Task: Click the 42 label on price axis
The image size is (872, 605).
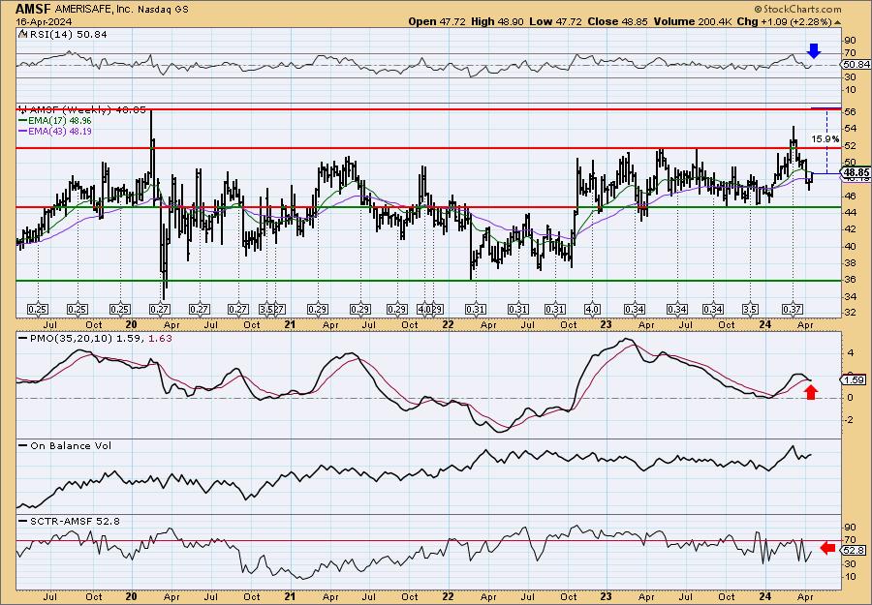Action: click(x=850, y=229)
